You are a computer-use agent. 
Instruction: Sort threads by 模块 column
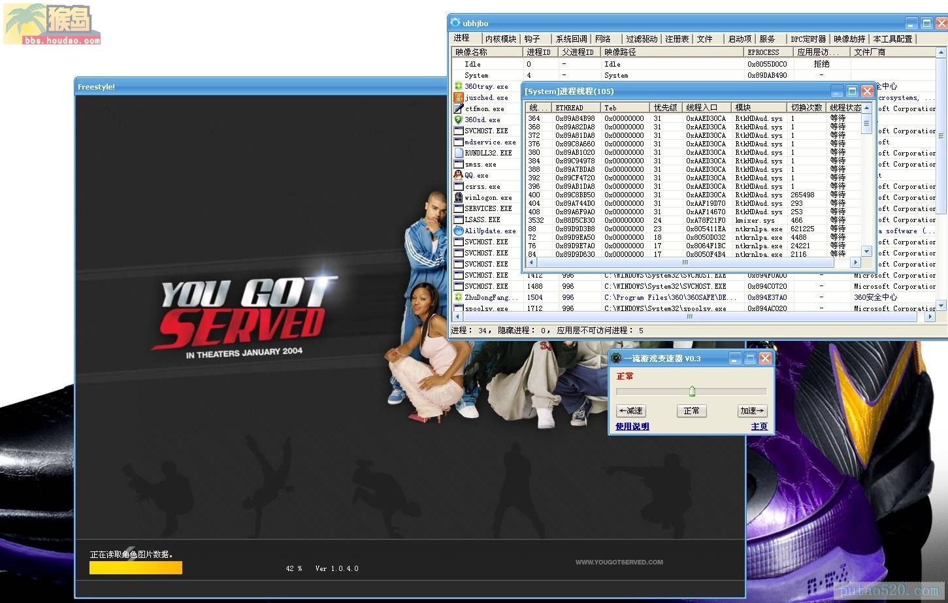759,107
